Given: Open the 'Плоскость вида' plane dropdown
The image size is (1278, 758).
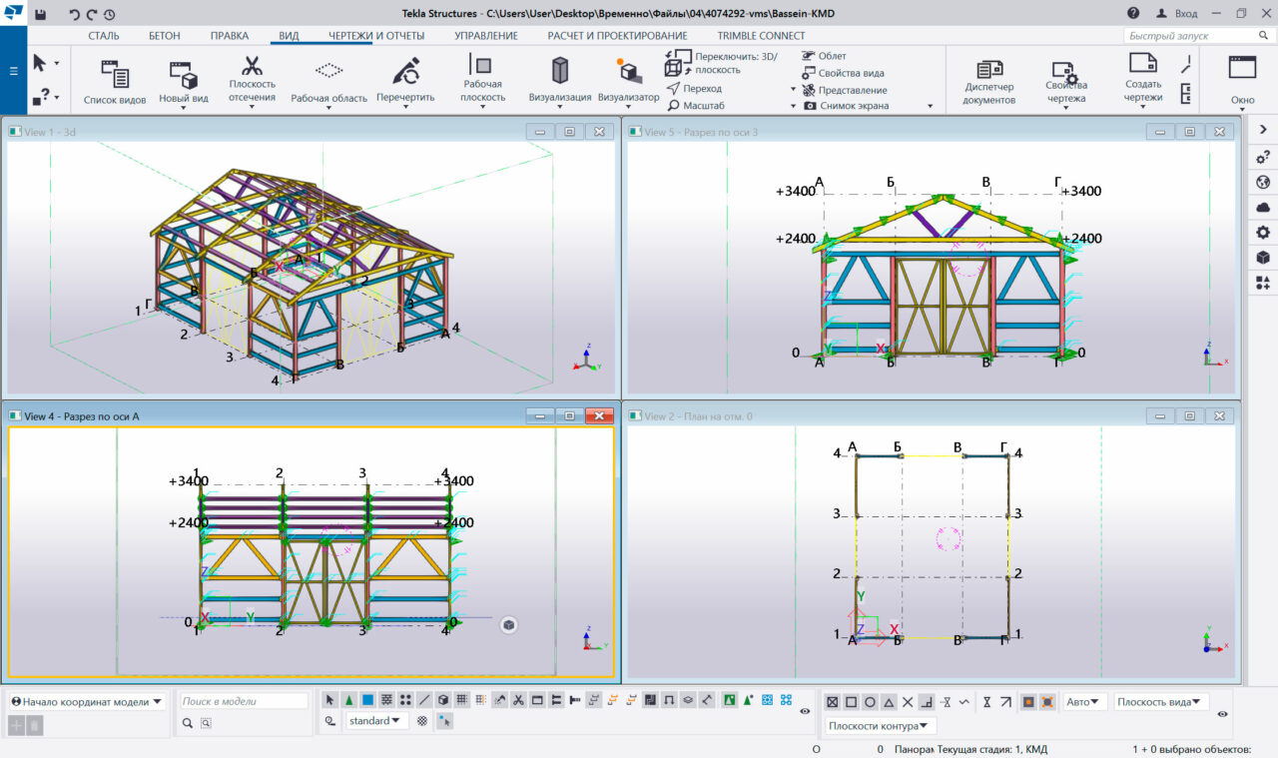Looking at the screenshot, I should (x=1161, y=702).
